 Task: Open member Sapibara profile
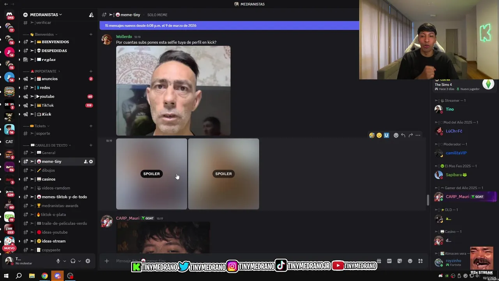tap(465, 175)
